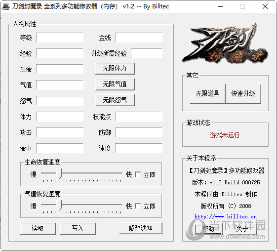Viewport: 277px width, 251px height.
Task: Focus the 怒气 input field
Action: point(60,101)
